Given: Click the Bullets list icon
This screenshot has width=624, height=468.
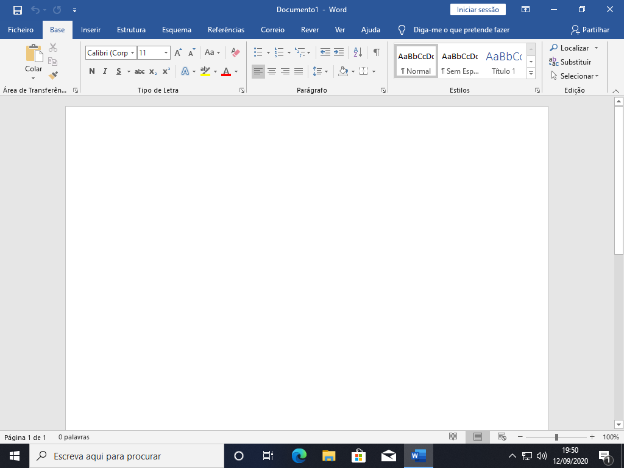Looking at the screenshot, I should coord(258,52).
